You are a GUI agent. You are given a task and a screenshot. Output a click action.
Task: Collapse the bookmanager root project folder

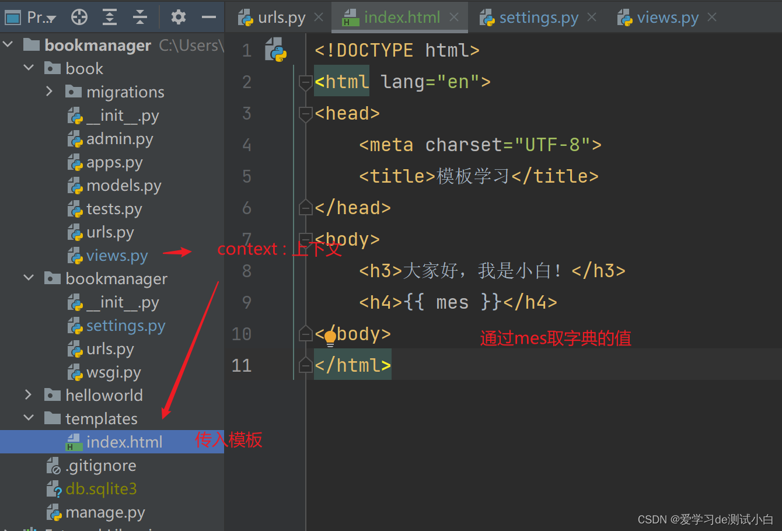pyautogui.click(x=8, y=44)
